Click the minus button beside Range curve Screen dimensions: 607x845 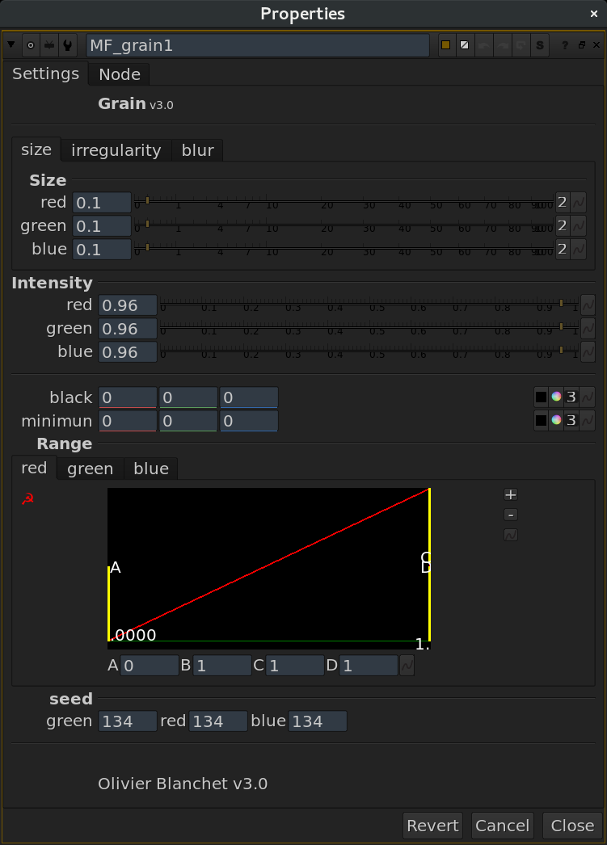click(510, 515)
